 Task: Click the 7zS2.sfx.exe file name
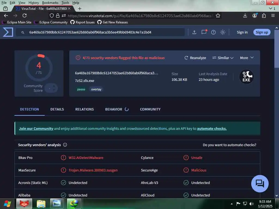(84, 81)
